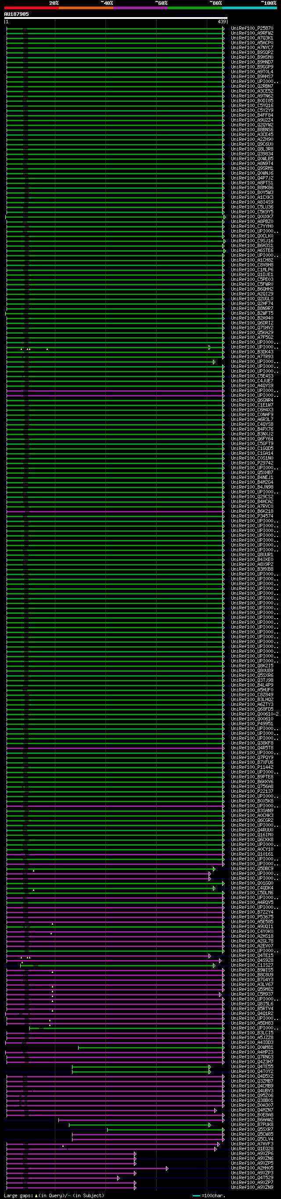Click label UniRef100_Q0UXK7
281x1199 pixels.
[252, 216]
